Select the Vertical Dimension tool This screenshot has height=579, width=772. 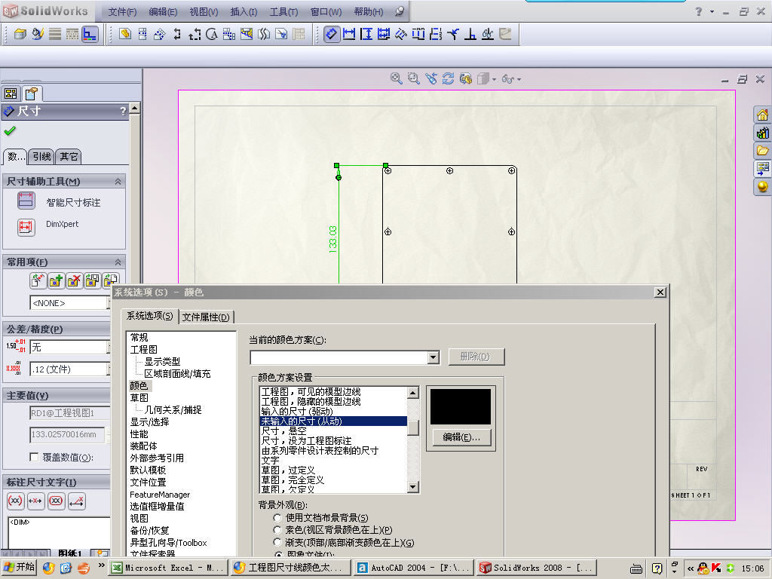pos(366,34)
